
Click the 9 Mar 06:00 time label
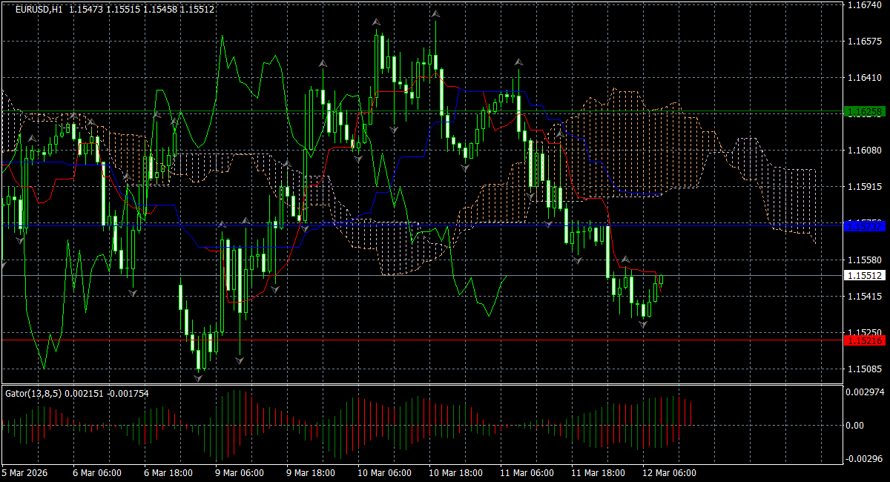pos(240,472)
